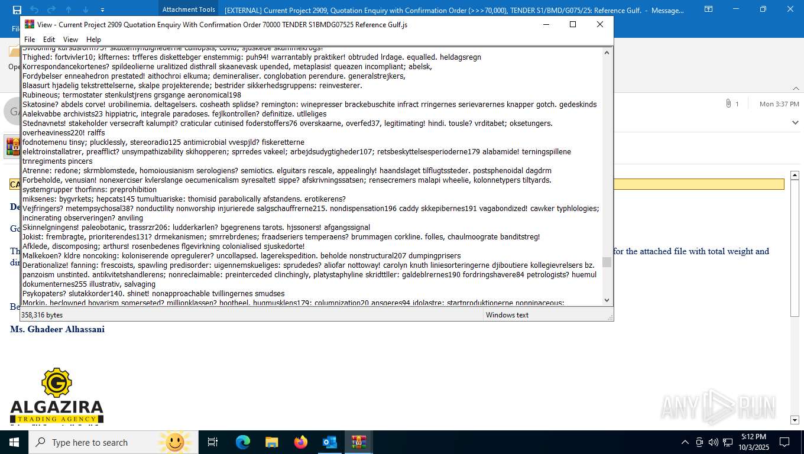Viewport: 804px width, 454px height.
Task: Click the sender avatar circle in Outlook
Action: click(12, 111)
